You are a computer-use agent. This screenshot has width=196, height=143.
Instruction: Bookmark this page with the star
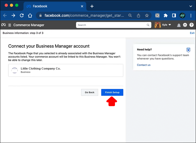tap(147, 15)
